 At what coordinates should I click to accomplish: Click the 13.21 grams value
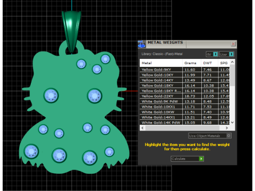pos(190,117)
